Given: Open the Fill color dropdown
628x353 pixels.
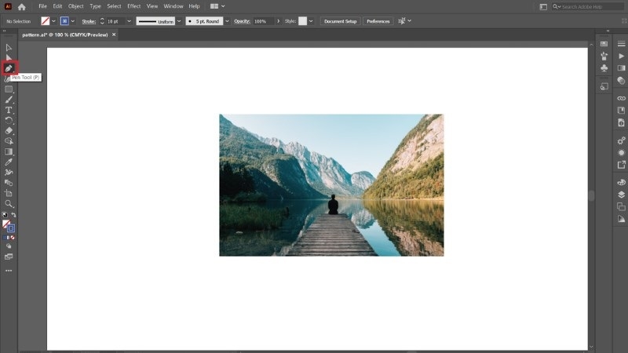Looking at the screenshot, I should pos(55,21).
